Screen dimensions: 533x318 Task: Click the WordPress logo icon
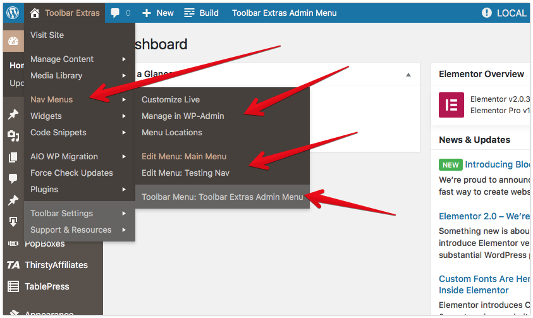click(x=13, y=13)
